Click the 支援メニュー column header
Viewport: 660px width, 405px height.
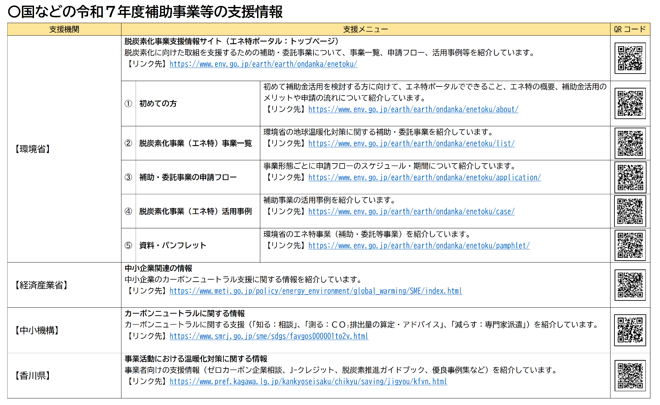[x=365, y=29]
